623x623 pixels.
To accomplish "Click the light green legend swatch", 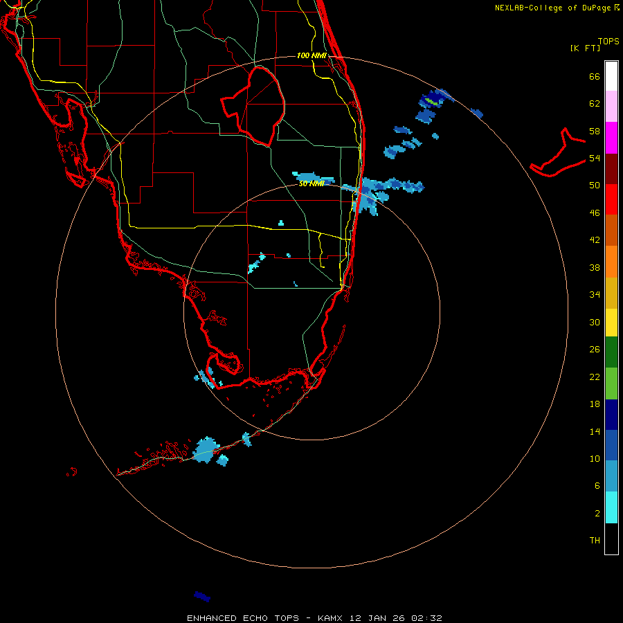I will (x=611, y=383).
